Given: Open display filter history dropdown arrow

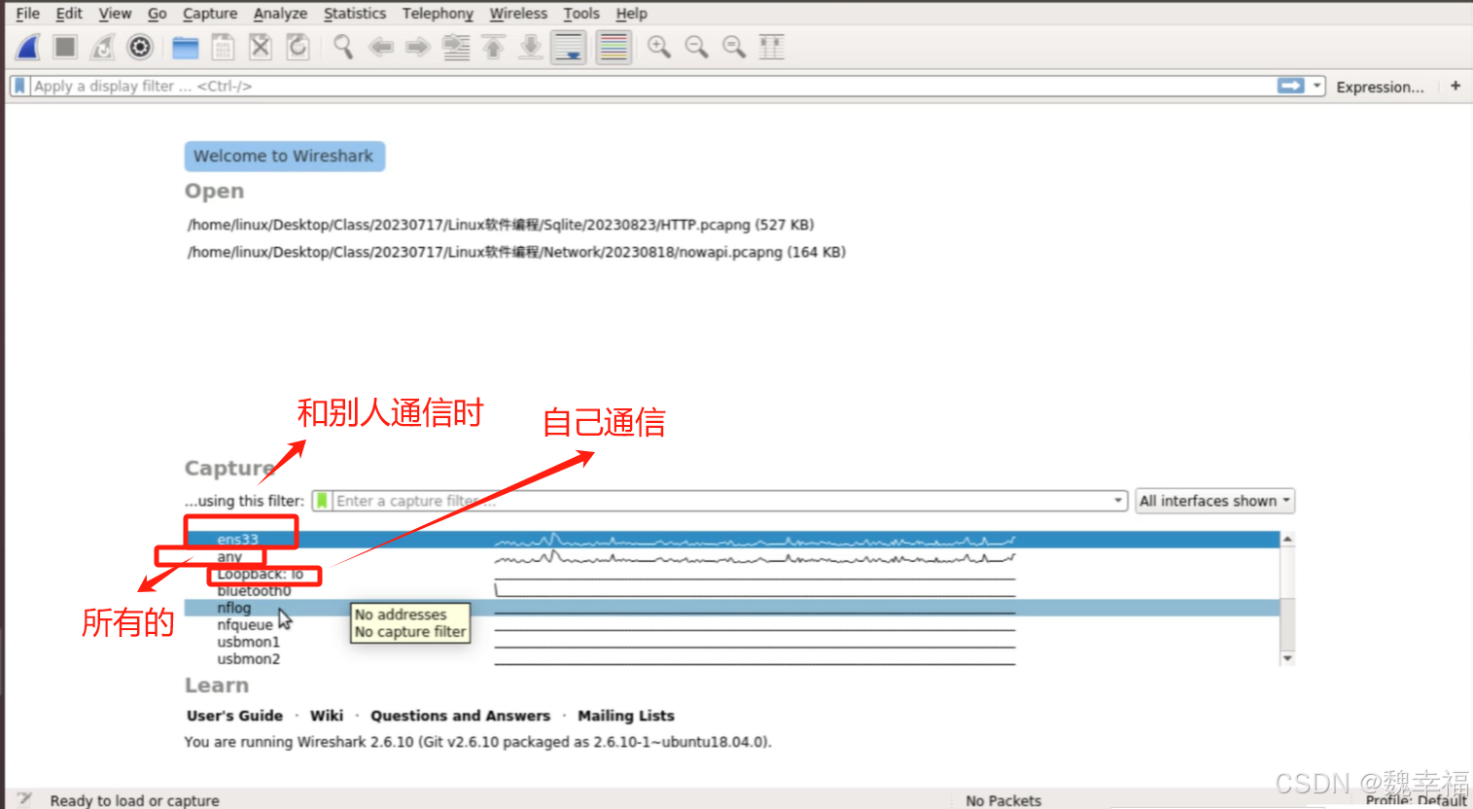Looking at the screenshot, I should [1317, 86].
